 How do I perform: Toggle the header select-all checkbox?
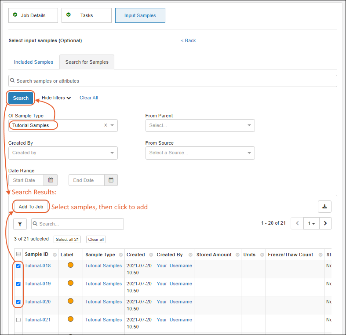point(18,255)
